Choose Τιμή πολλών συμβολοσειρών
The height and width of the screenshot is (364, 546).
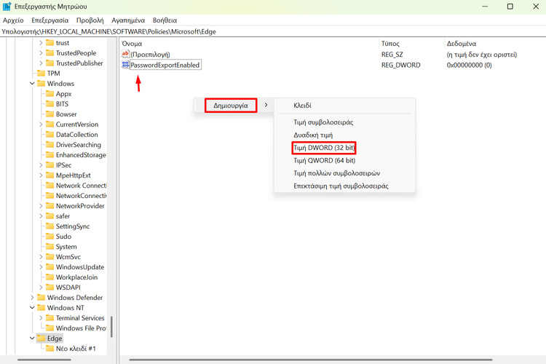336,173
